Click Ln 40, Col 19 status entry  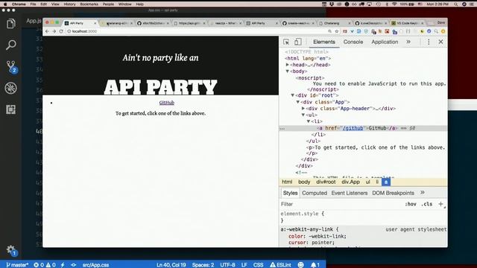[171, 265]
